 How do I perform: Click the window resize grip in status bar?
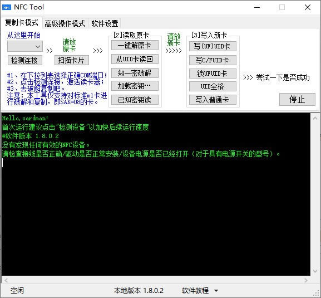[x=317, y=294]
